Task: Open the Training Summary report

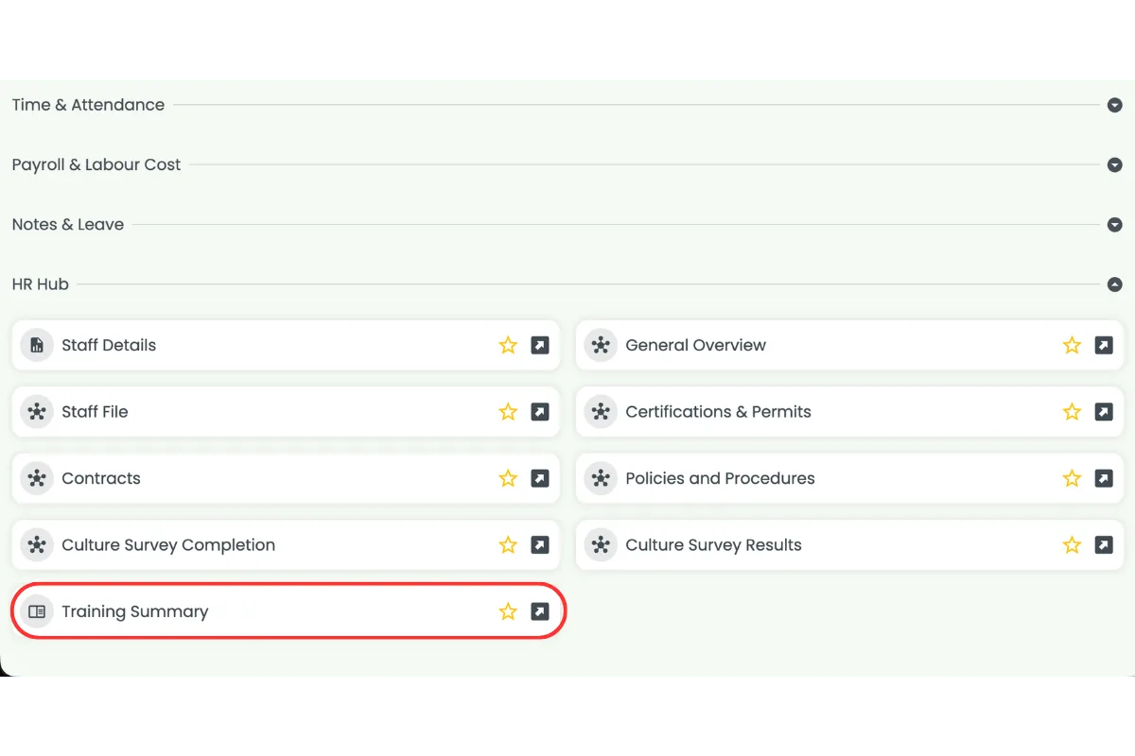Action: (286, 611)
